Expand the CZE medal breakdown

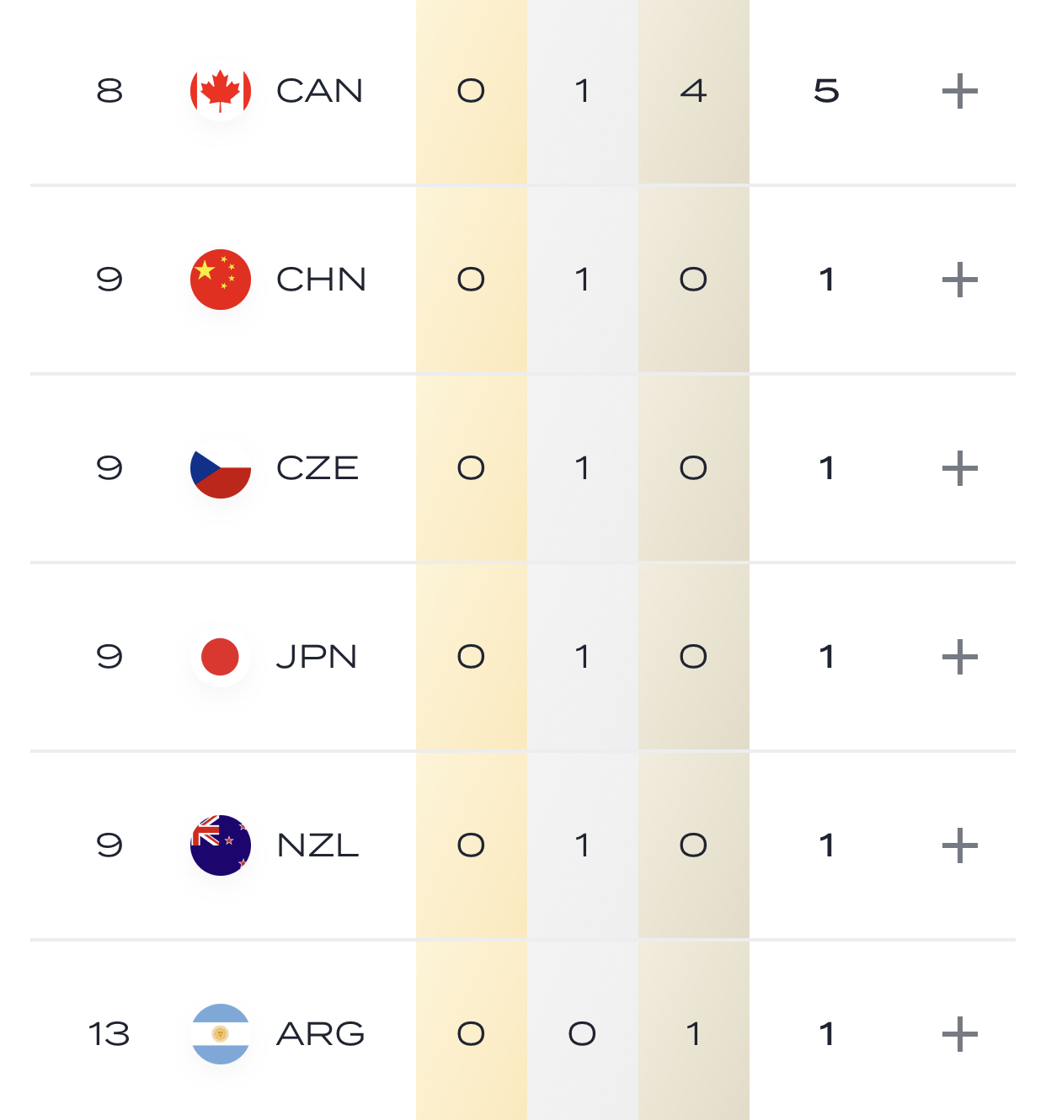(x=960, y=468)
